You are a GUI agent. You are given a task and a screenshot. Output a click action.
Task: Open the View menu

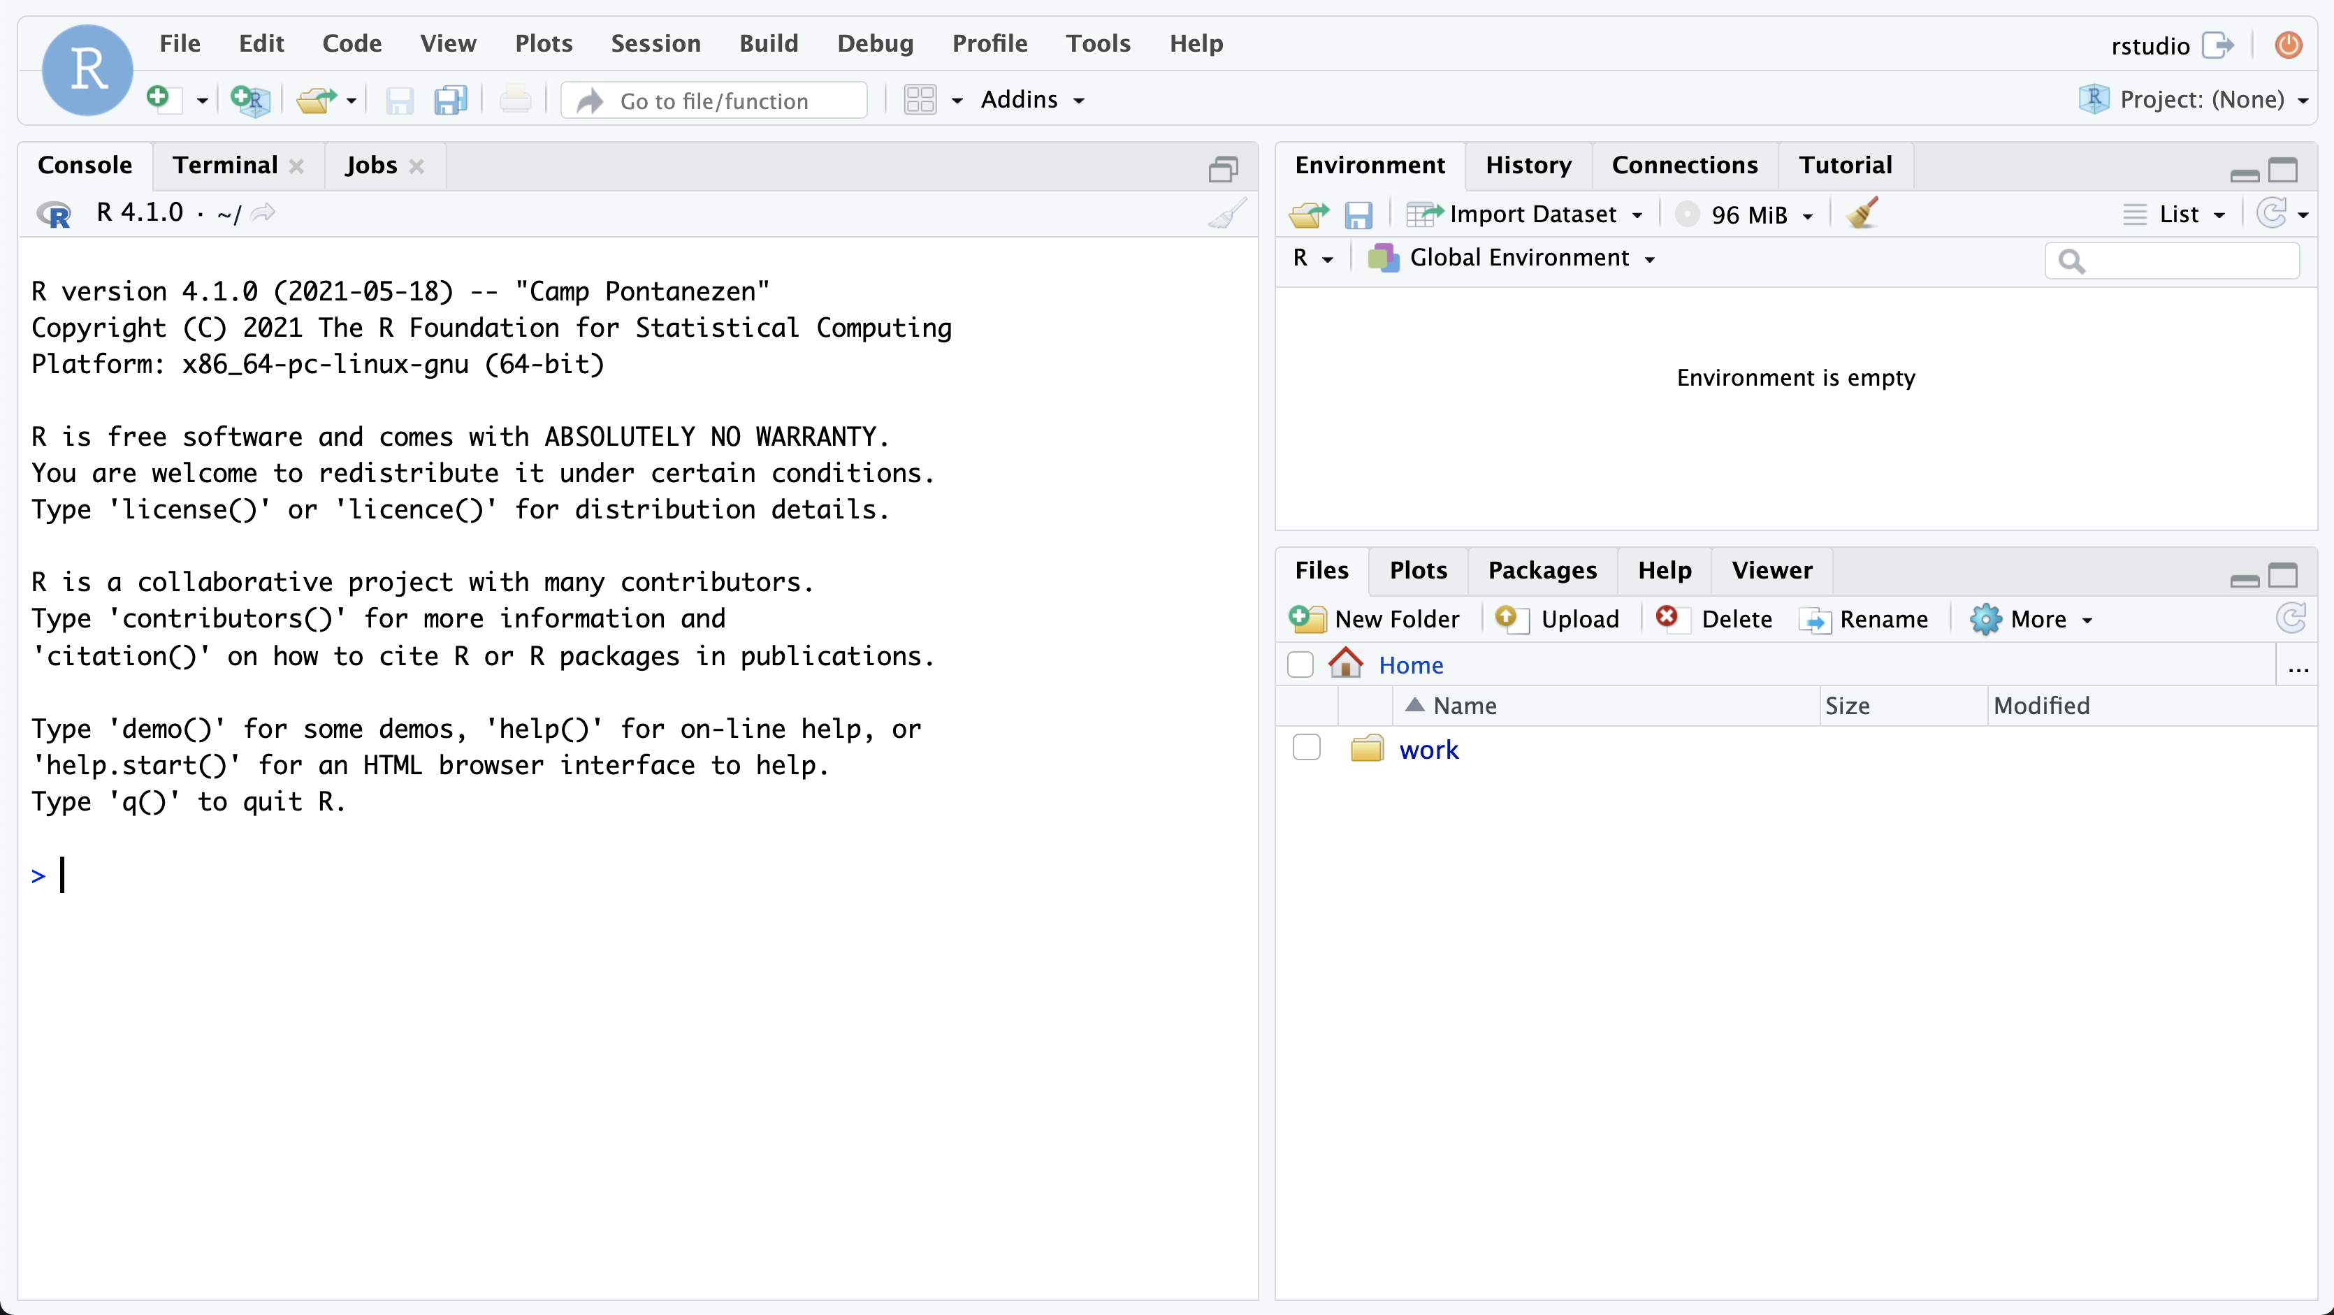(448, 43)
